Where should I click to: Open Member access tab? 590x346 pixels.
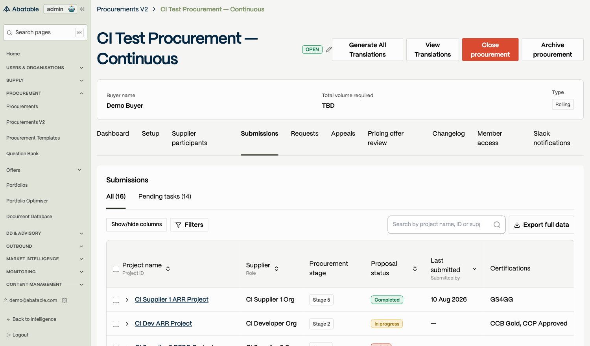point(490,138)
